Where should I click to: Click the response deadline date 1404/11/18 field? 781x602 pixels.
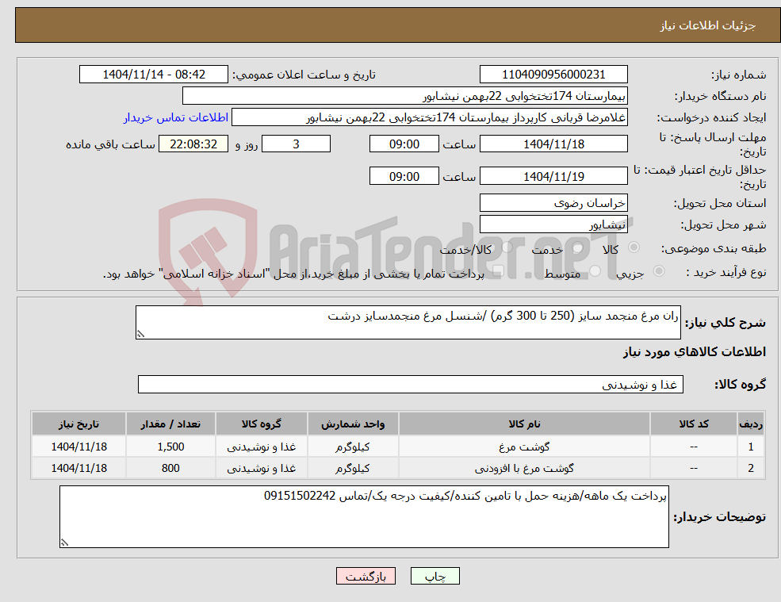pyautogui.click(x=553, y=144)
